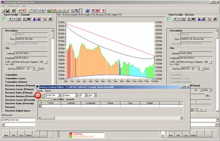Viewport: 220px width, 141px height.
Task: Open the receive Site Elev units dropdown
Action: click(x=198, y=69)
